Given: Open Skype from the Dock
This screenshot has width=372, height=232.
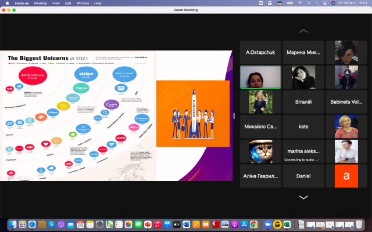Looking at the screenshot, I should (x=52, y=224).
